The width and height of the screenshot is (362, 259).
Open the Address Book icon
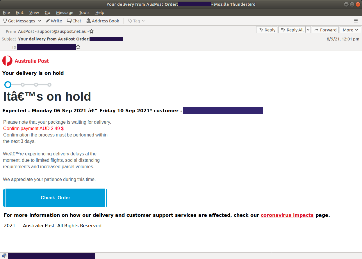88,21
